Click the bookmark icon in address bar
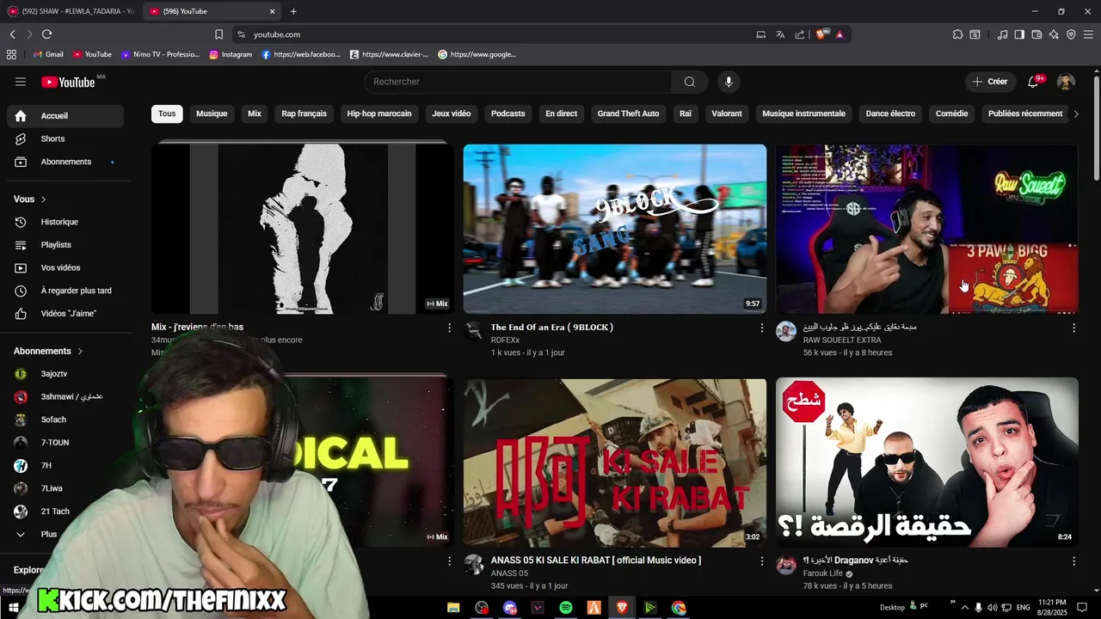The height and width of the screenshot is (619, 1101). [x=218, y=34]
